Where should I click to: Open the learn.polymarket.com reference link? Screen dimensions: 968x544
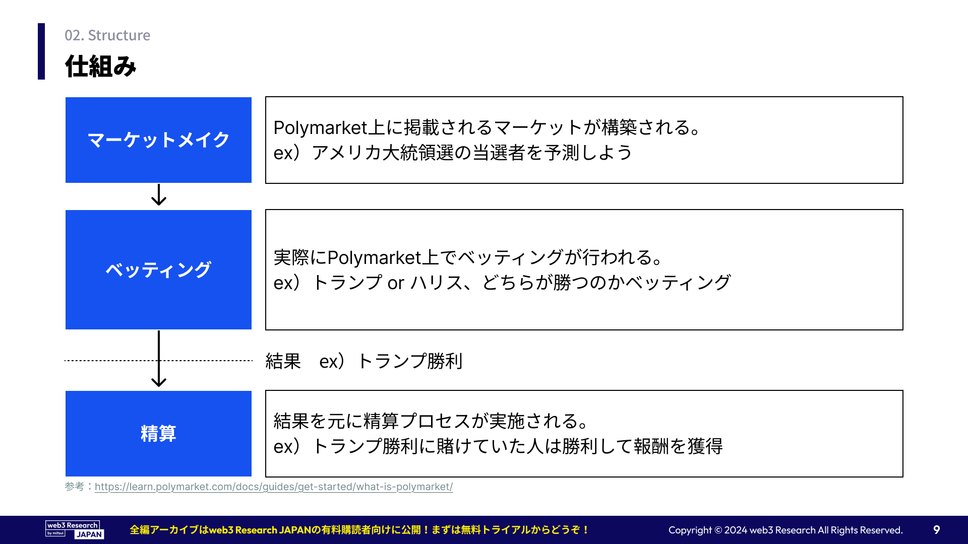pyautogui.click(x=274, y=487)
